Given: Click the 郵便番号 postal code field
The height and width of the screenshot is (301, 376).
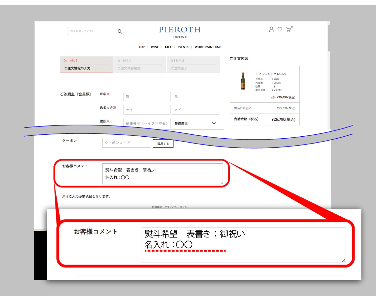Looking at the screenshot, I should pos(147,123).
